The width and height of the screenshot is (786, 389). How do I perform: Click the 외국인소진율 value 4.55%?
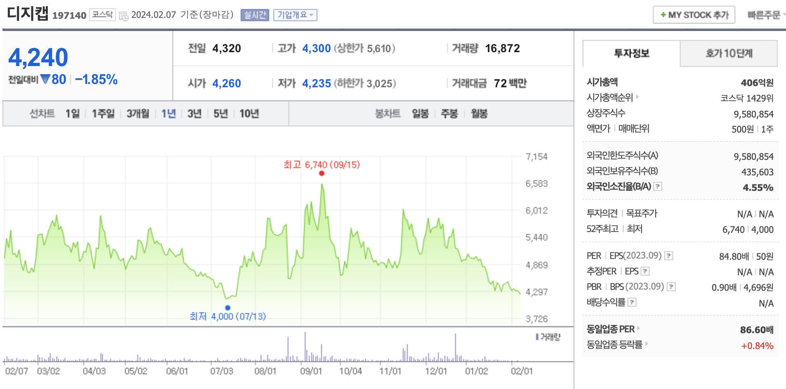pos(758,188)
